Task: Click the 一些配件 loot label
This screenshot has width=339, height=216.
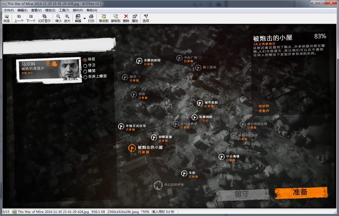Action: coord(262,111)
